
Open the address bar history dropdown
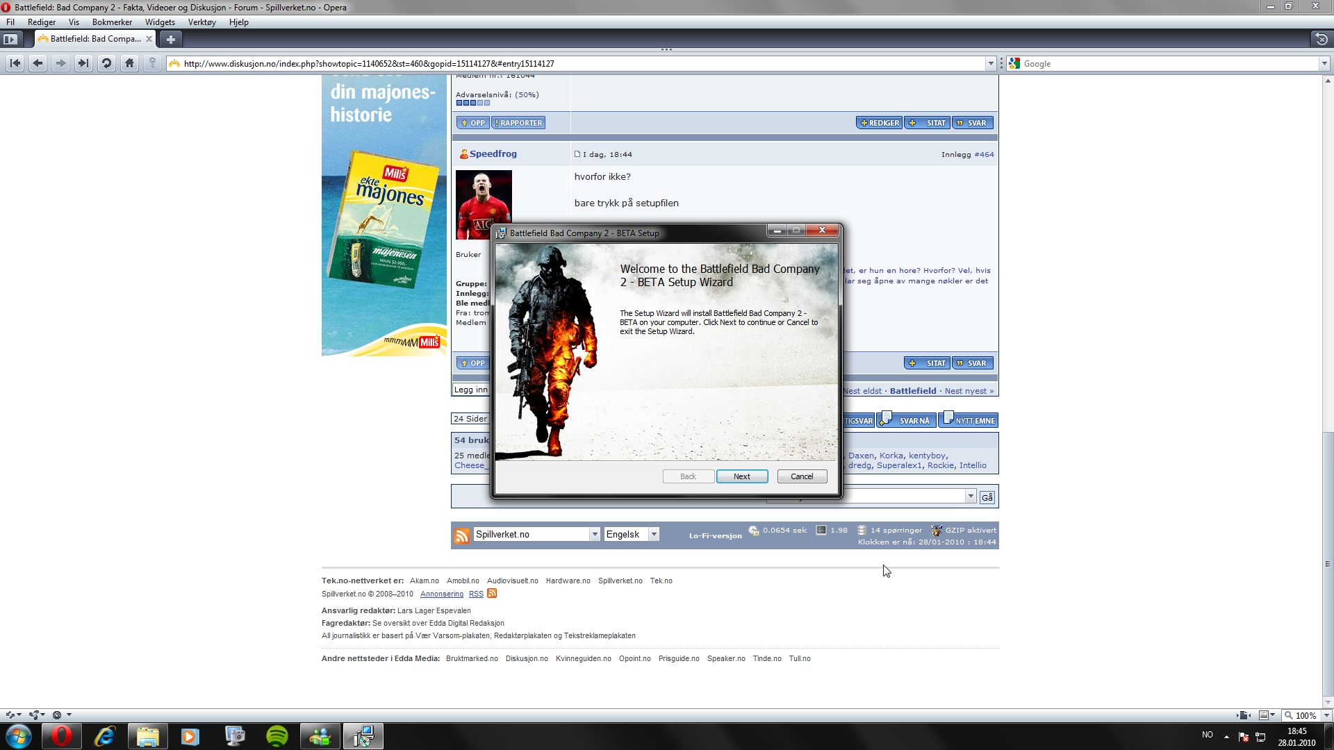(990, 63)
